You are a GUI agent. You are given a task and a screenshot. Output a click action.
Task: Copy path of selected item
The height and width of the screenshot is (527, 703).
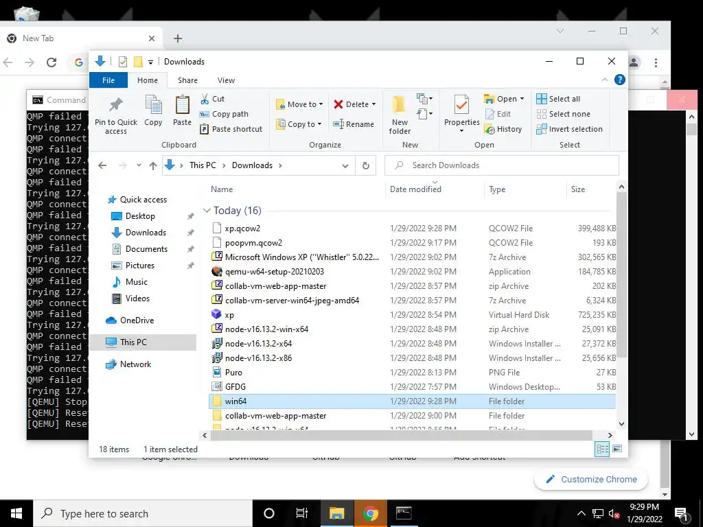pos(224,114)
